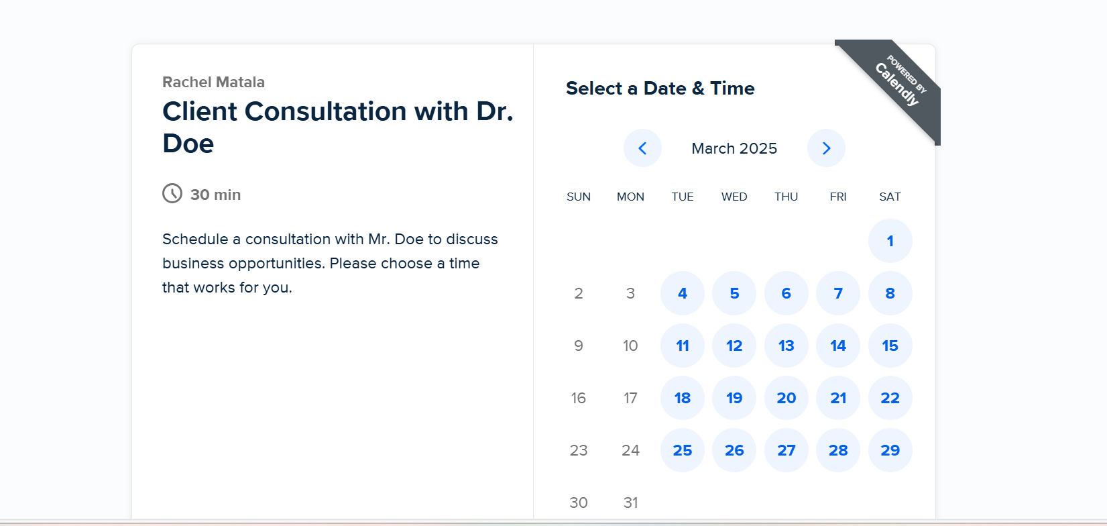Viewport: 1107px width, 526px height.
Task: Choose March 11 for the consultation
Action: (x=683, y=346)
